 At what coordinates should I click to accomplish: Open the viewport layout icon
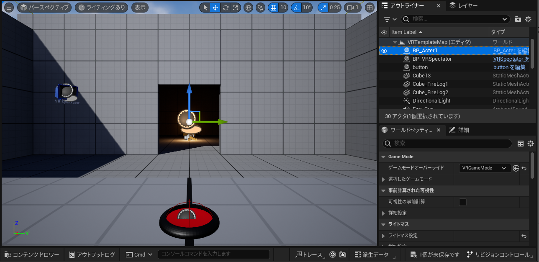[x=370, y=8]
